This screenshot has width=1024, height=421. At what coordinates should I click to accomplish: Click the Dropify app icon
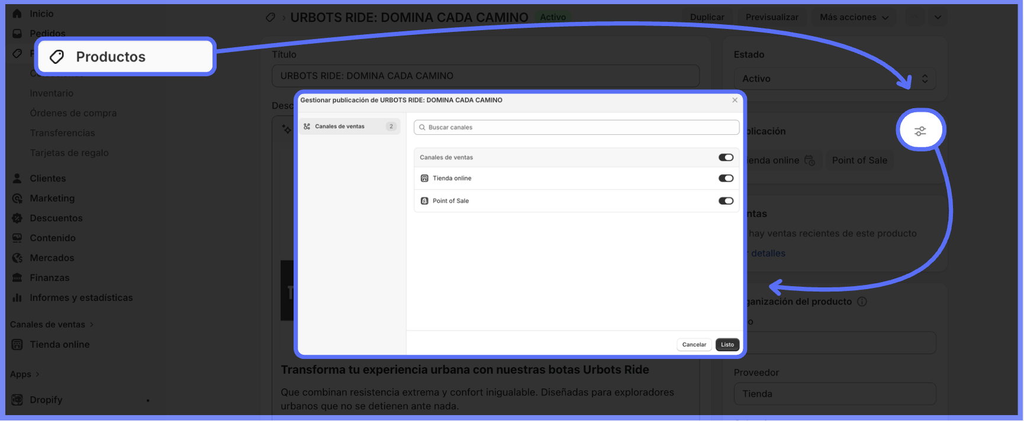[17, 400]
